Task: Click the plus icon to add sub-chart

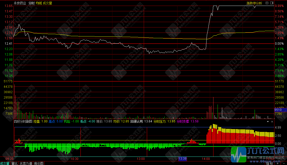Action: pyautogui.click(x=277, y=163)
